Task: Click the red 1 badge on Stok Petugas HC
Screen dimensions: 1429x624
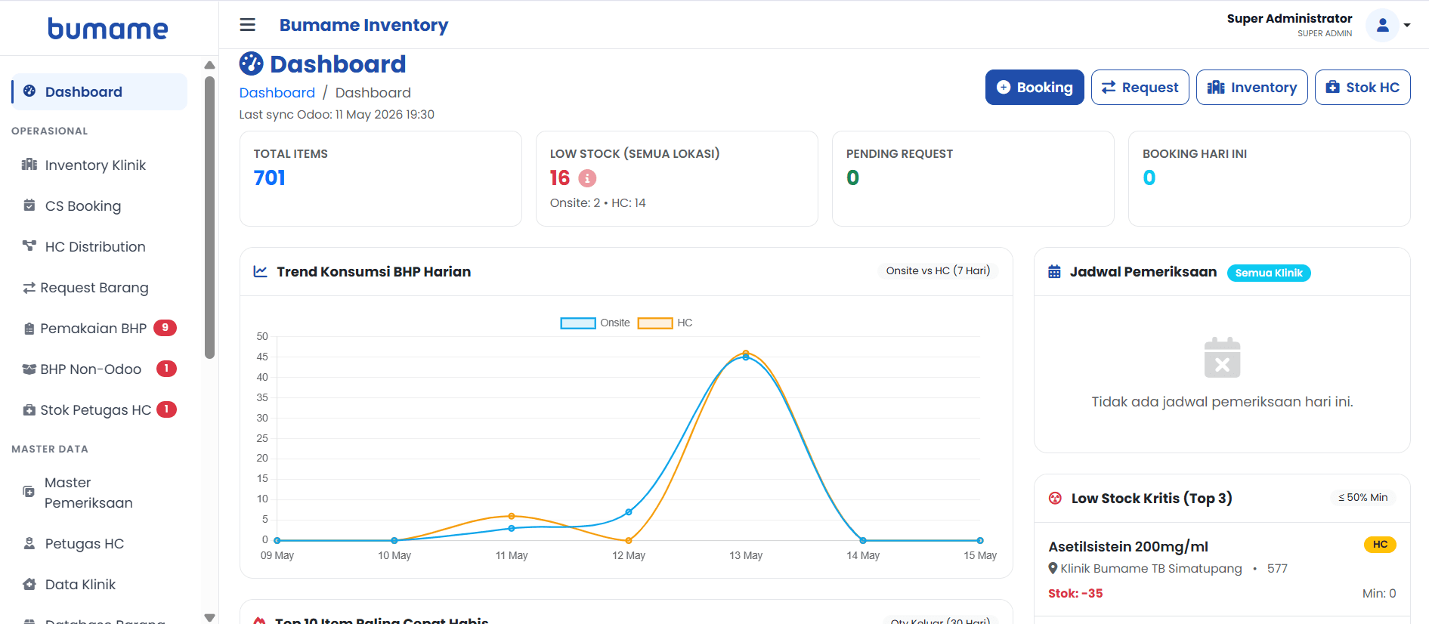Action: [166, 409]
